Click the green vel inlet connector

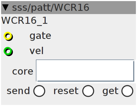[x=8, y=51]
